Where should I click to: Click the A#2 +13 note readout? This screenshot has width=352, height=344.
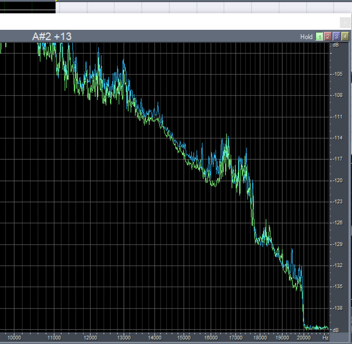click(x=52, y=37)
